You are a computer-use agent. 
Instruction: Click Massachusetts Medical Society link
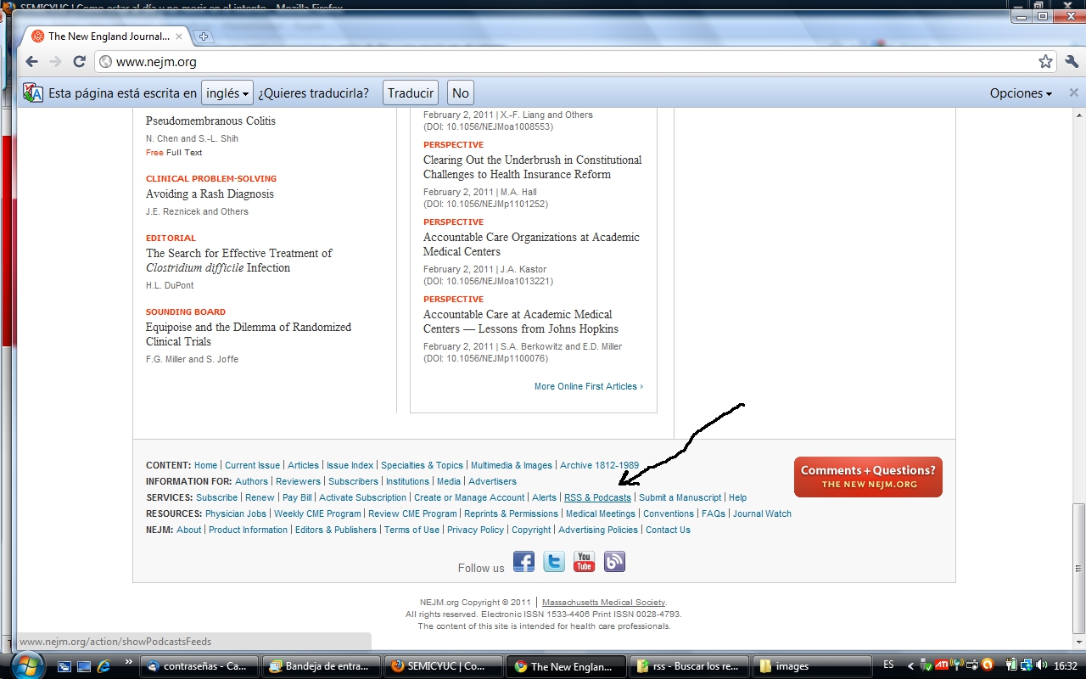(x=604, y=602)
